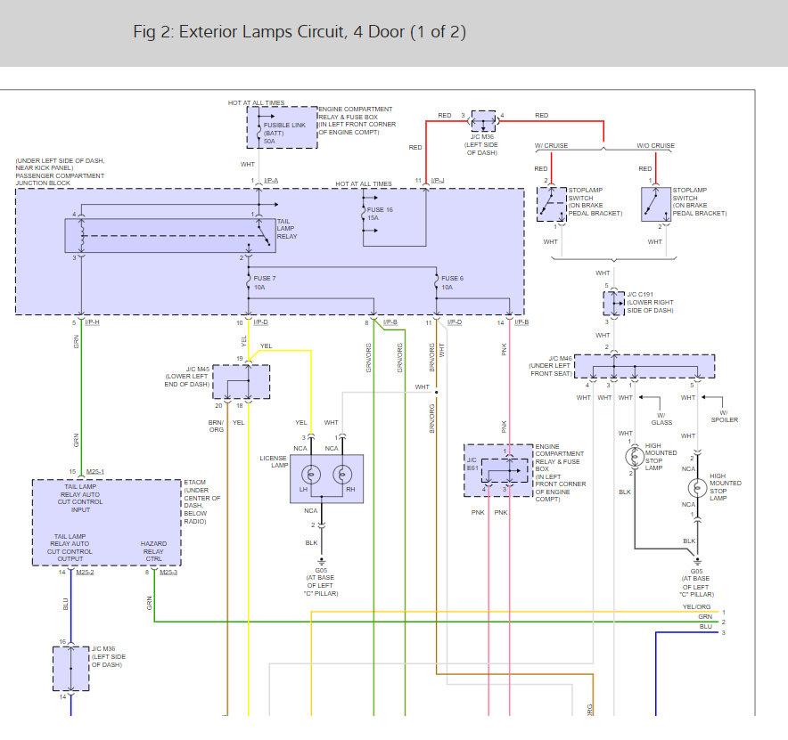Image resolution: width=788 pixels, height=740 pixels.
Task: Click the PASSENGER COMPARTMENT JUNCTION BLOCK label
Action: (x=60, y=180)
